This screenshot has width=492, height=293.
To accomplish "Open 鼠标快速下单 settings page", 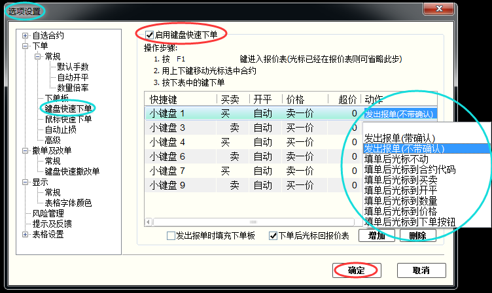I will 68,119.
